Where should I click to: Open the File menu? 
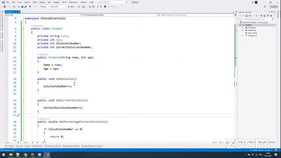[8, 2]
